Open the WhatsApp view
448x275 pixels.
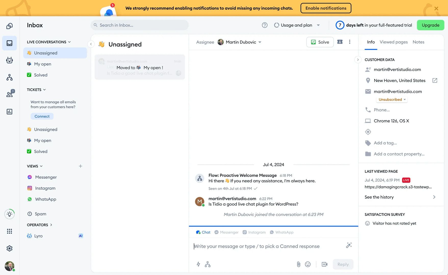(55, 199)
